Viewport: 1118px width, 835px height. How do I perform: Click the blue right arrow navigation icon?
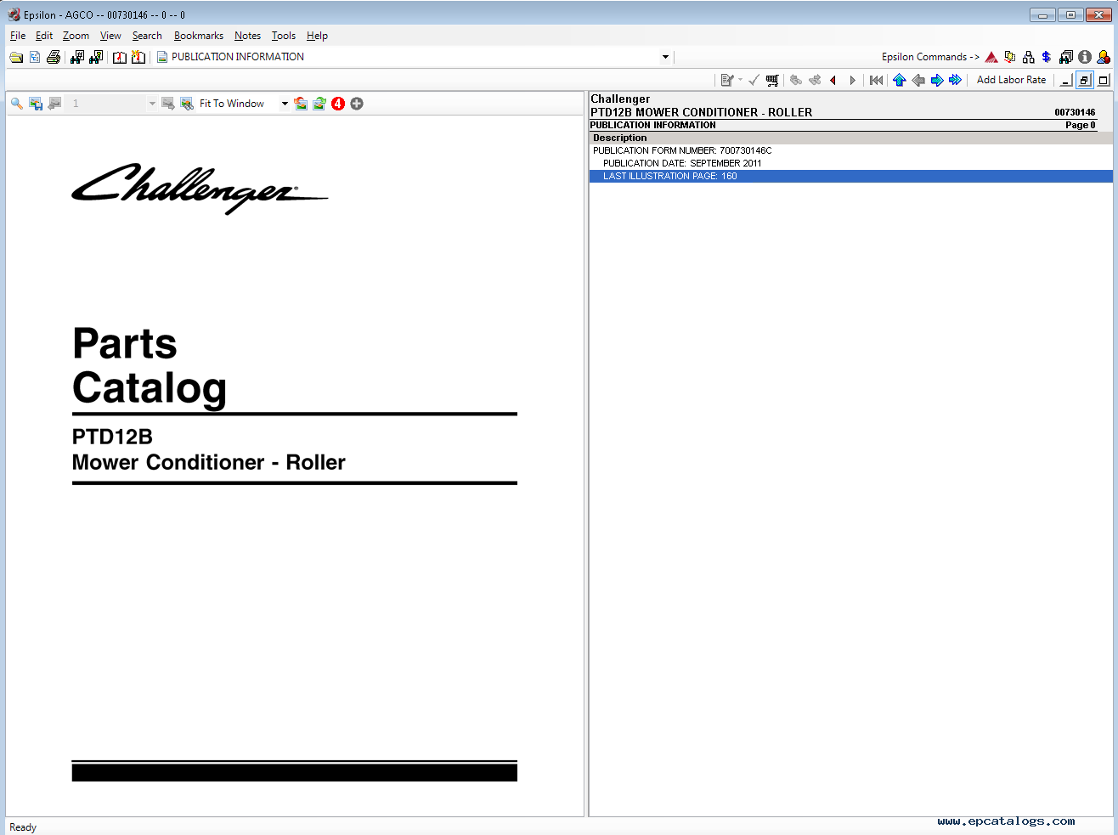[937, 80]
